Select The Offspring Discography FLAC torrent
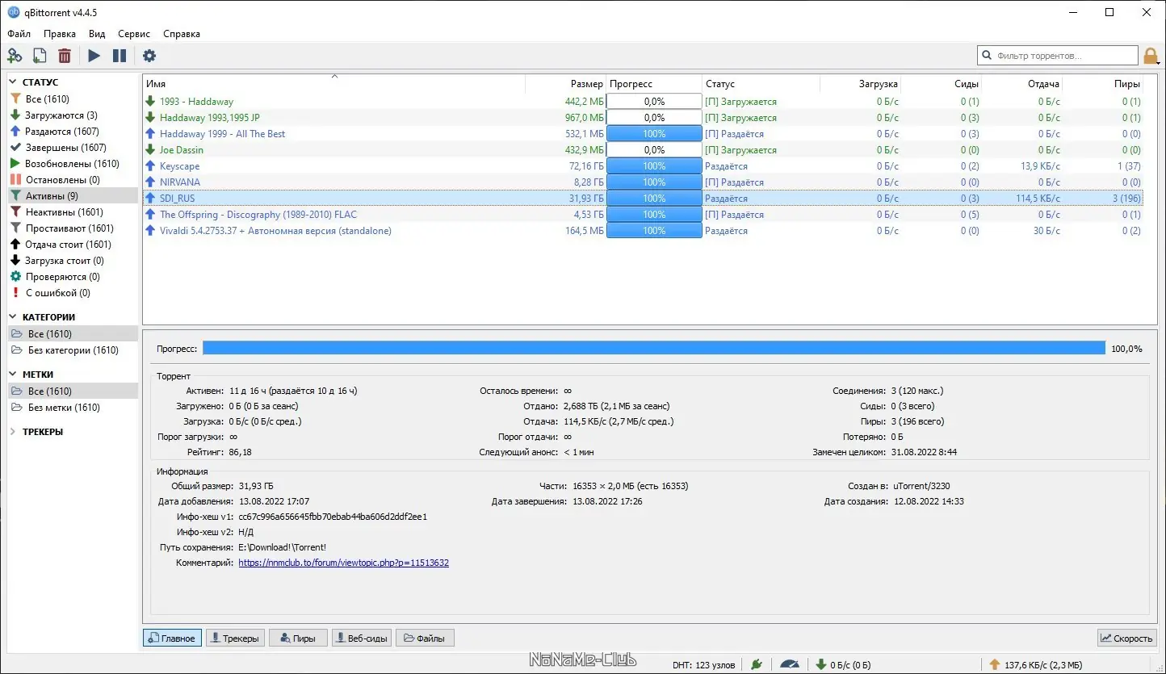 644,215
